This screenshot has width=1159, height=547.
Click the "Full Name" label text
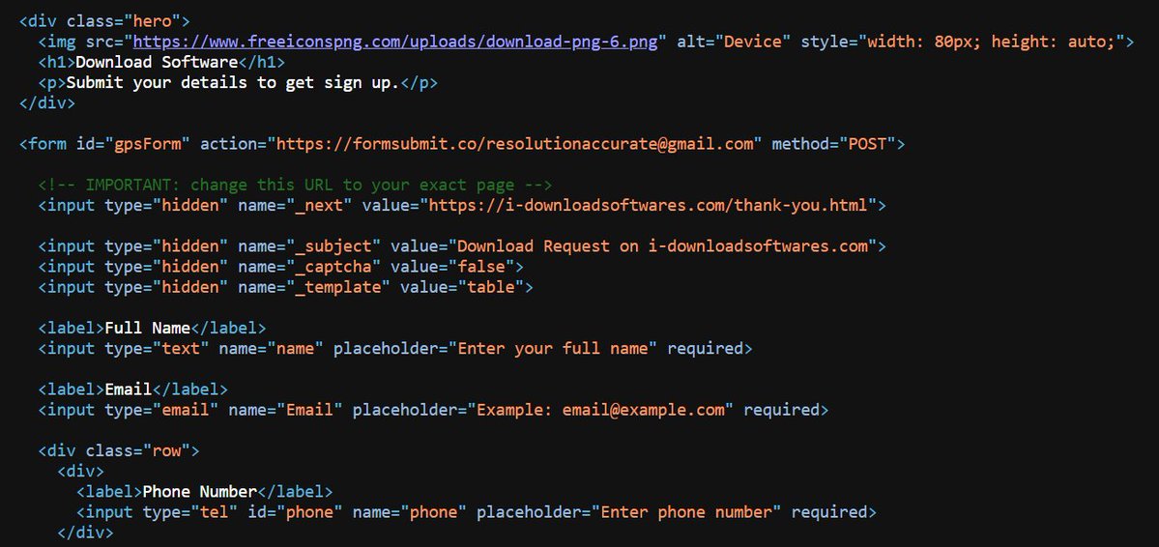coord(148,328)
